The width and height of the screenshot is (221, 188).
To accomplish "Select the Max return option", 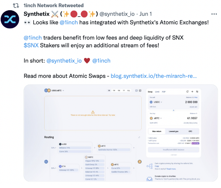I will 157,131.
